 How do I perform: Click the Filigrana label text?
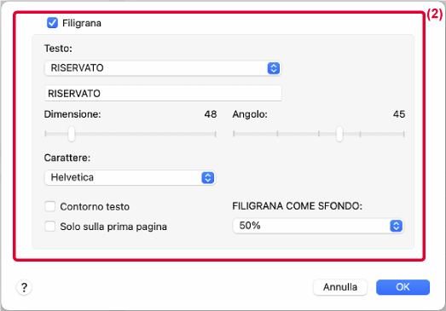pos(82,23)
